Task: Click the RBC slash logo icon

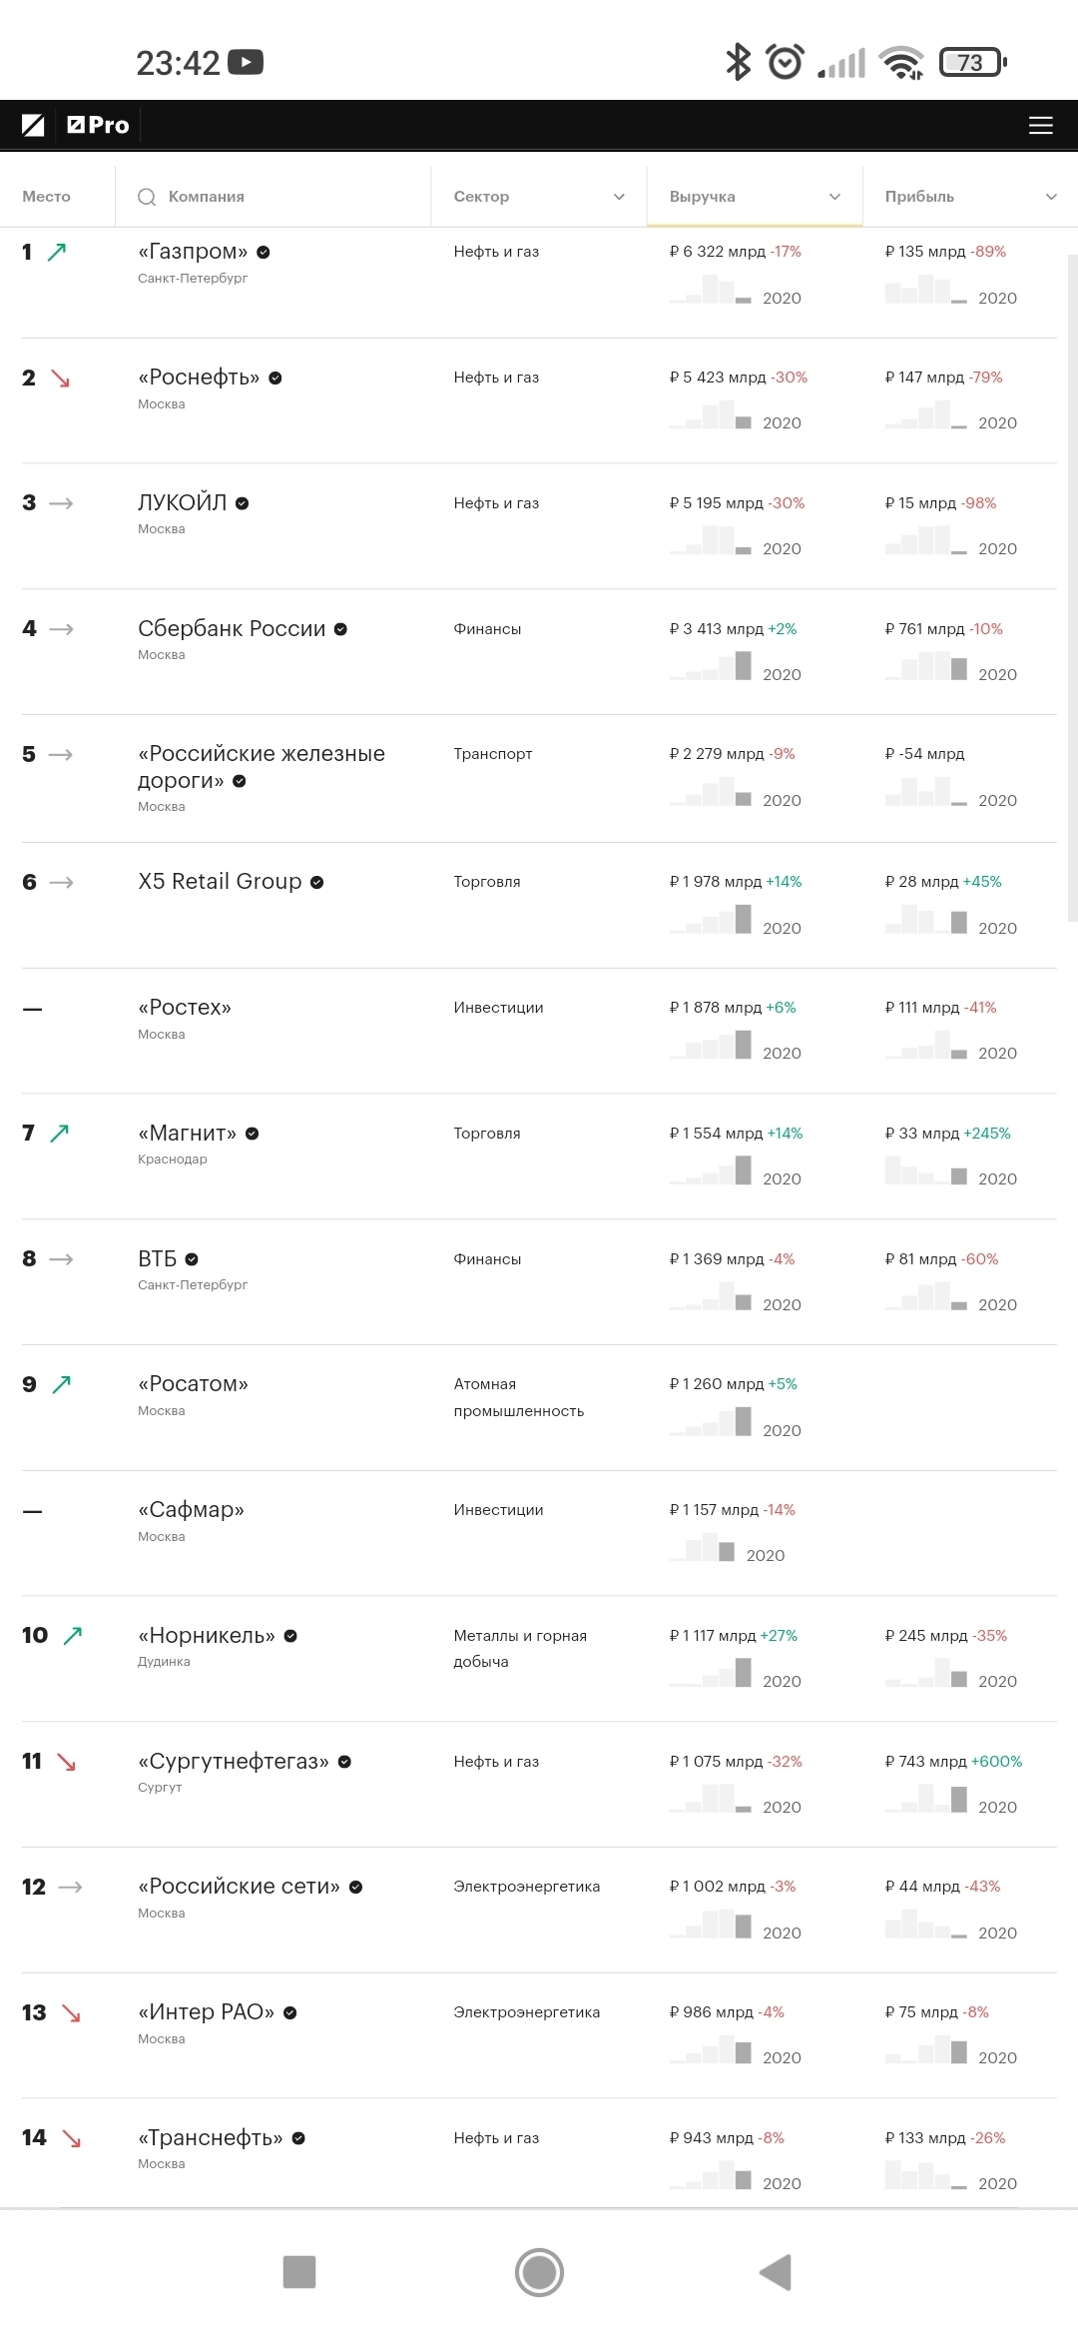Action: coord(33,126)
